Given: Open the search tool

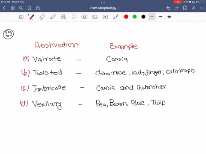Looking at the screenshot, I should pos(21,8).
